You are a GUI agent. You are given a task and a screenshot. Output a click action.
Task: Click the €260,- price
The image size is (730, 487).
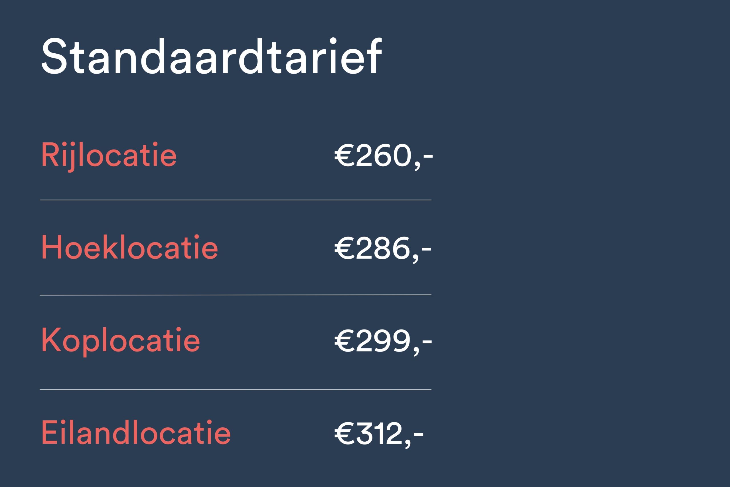pos(383,155)
